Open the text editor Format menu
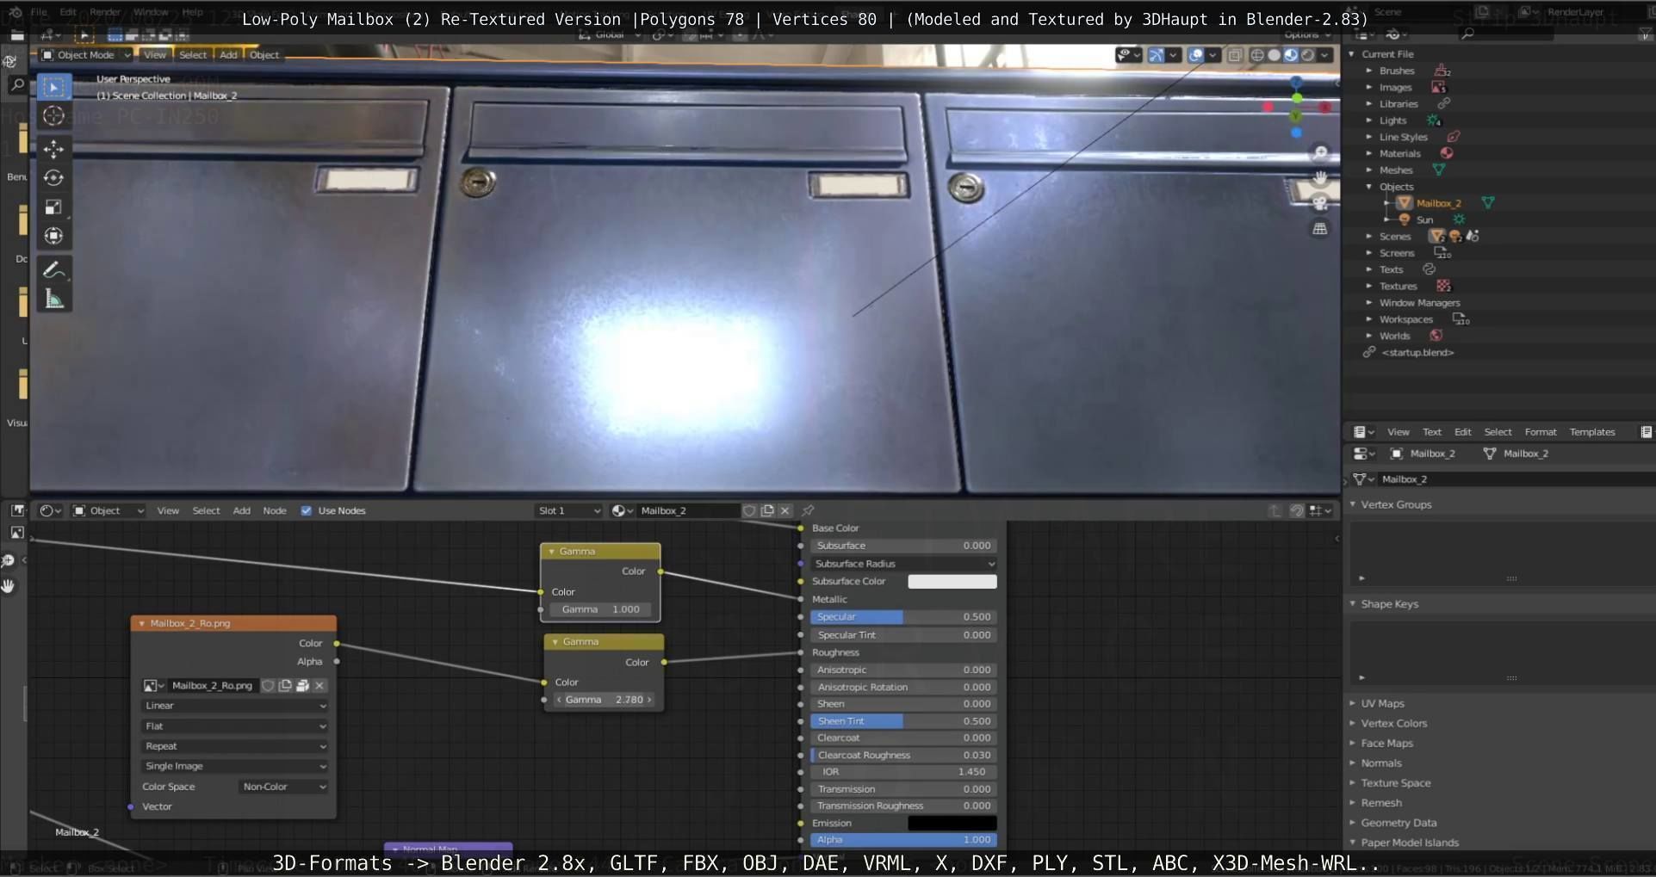Image resolution: width=1656 pixels, height=877 pixels. pos(1541,432)
